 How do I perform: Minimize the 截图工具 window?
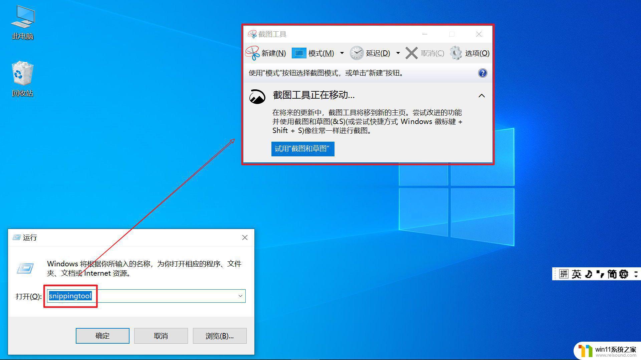click(425, 34)
